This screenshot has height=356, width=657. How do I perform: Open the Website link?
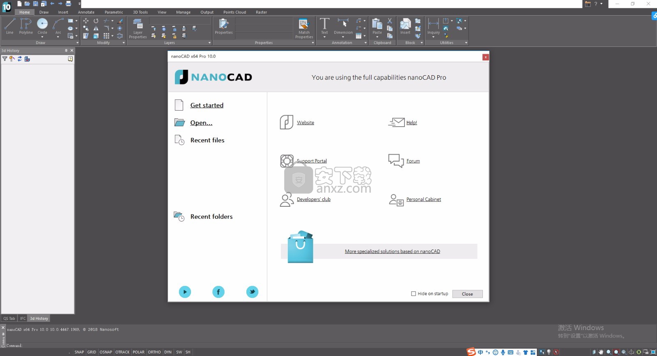point(306,123)
